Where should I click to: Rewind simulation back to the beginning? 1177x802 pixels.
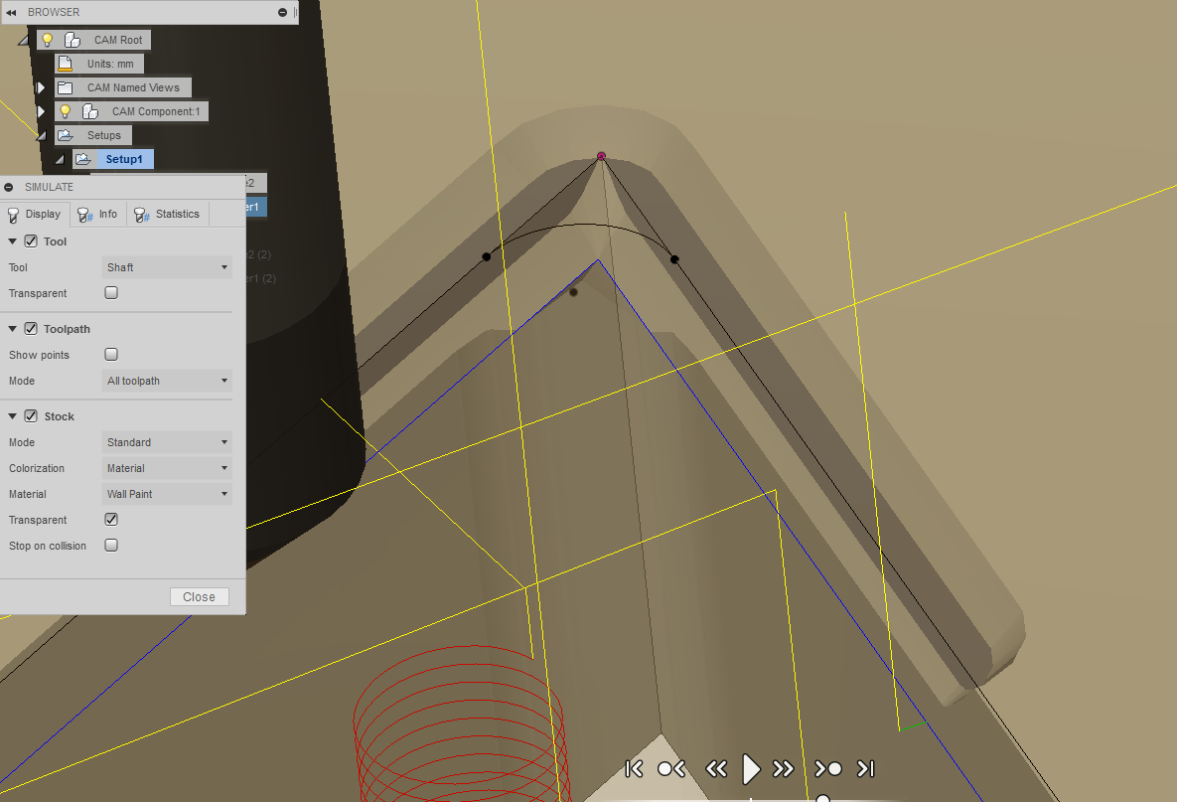[633, 768]
